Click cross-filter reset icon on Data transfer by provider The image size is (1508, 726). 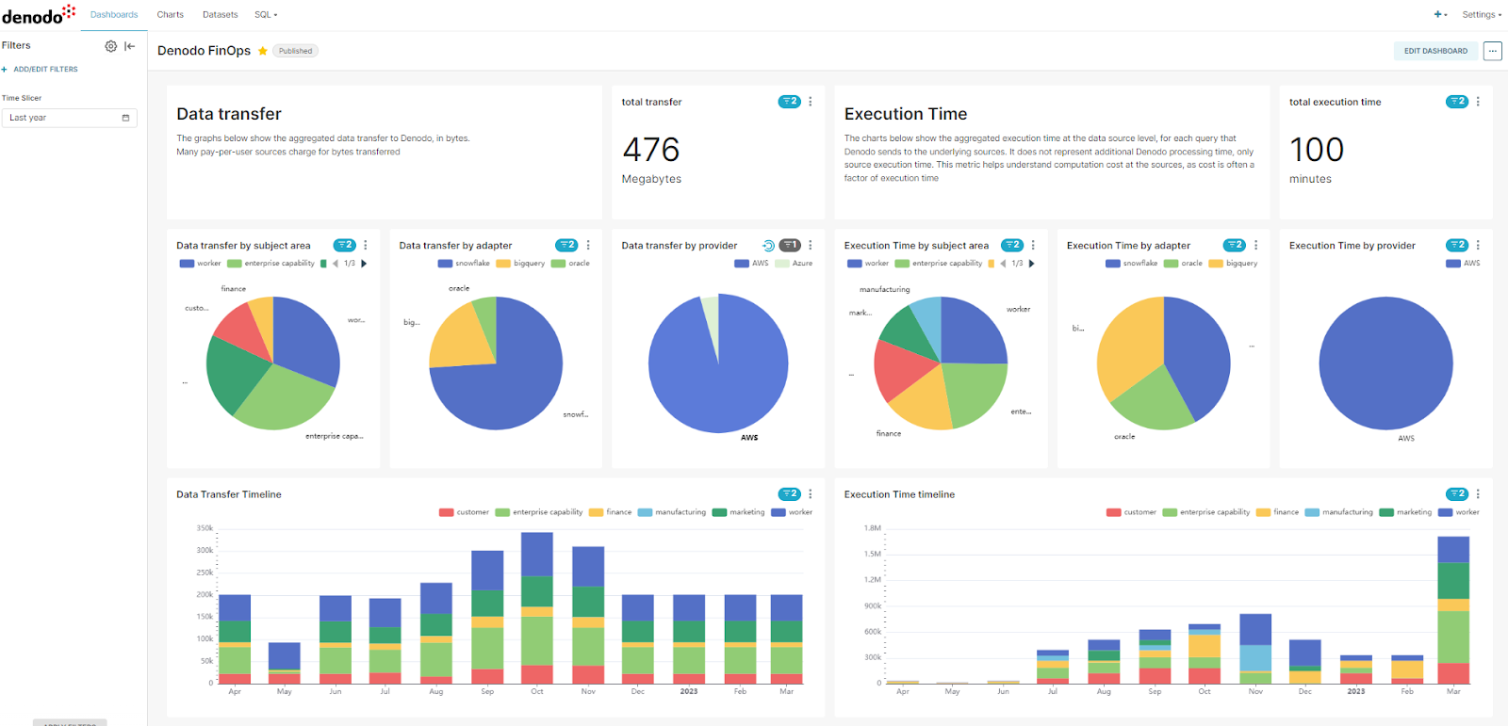[x=768, y=246]
